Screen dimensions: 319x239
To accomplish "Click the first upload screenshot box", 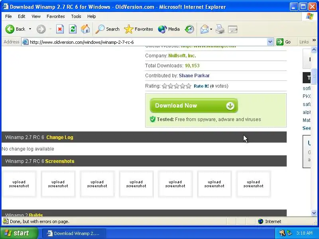I will [19, 184].
